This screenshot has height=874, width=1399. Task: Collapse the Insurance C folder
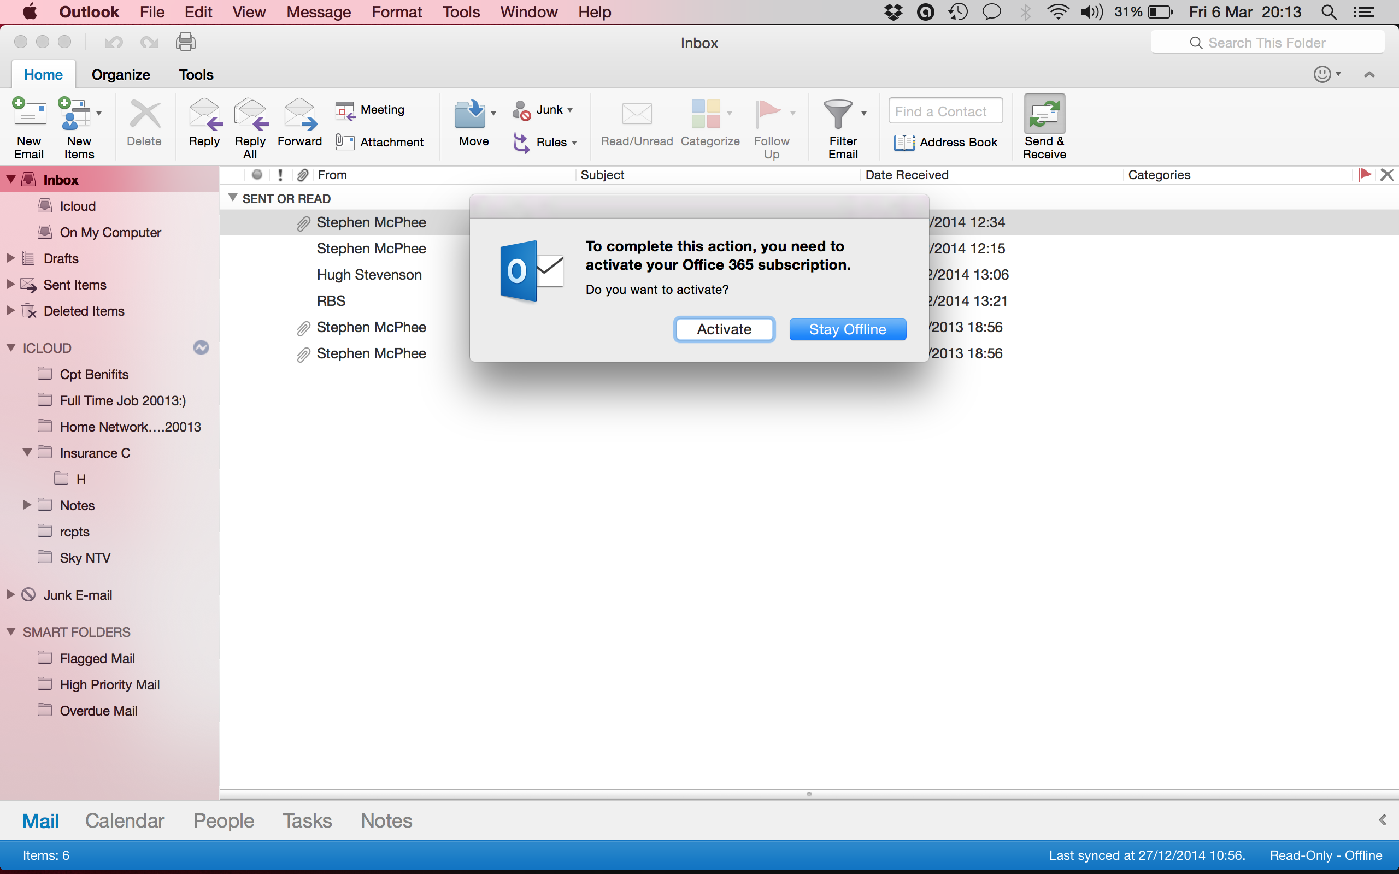pyautogui.click(x=27, y=452)
